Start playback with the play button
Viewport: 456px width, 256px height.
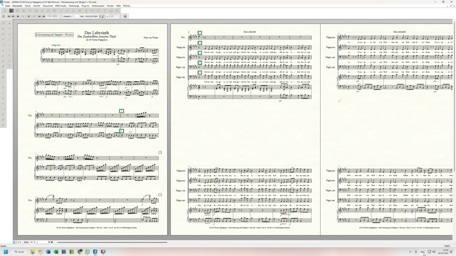pyautogui.click(x=23, y=16)
